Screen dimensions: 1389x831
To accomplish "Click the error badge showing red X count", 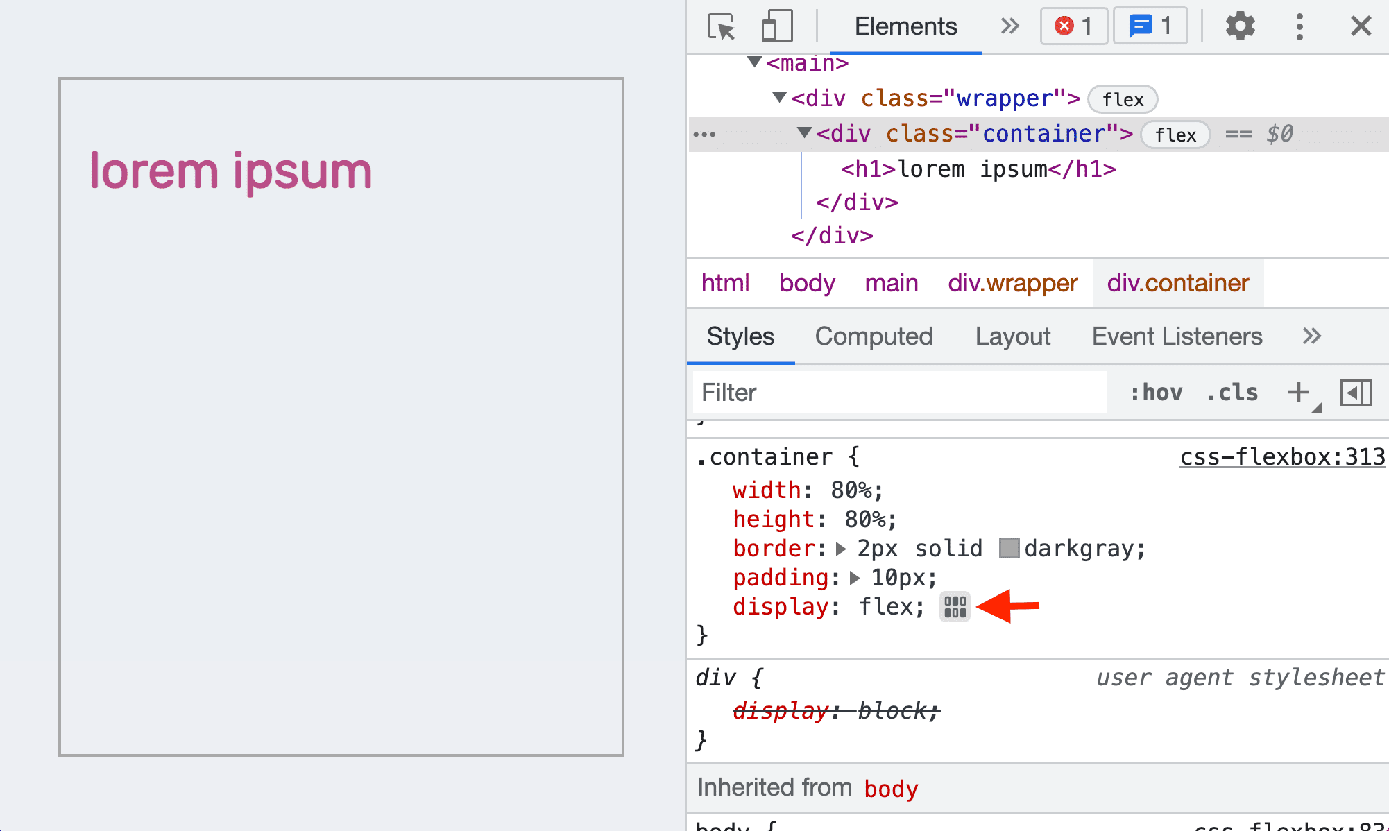I will click(1073, 26).
